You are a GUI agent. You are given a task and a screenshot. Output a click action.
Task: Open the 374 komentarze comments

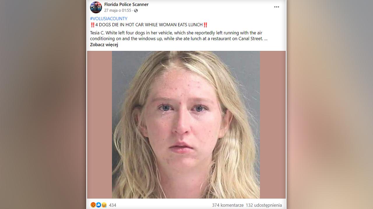pyautogui.click(x=228, y=205)
